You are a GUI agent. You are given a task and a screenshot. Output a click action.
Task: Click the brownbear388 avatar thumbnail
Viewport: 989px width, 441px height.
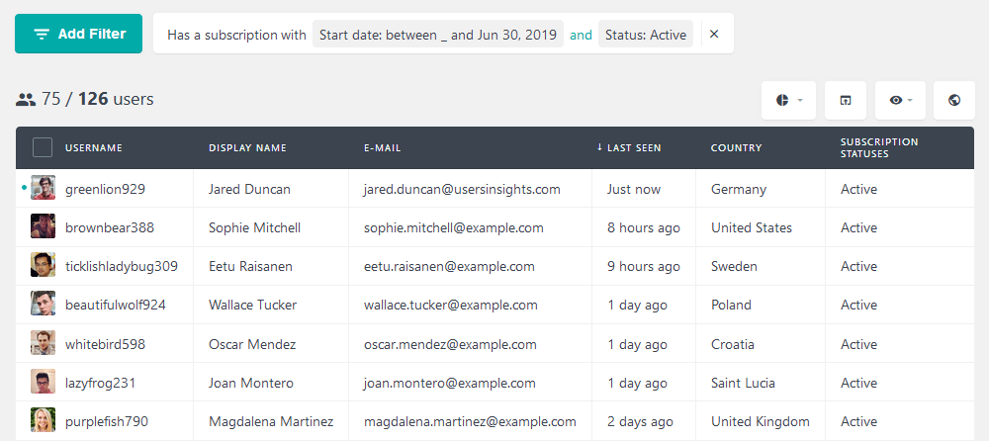[43, 226]
